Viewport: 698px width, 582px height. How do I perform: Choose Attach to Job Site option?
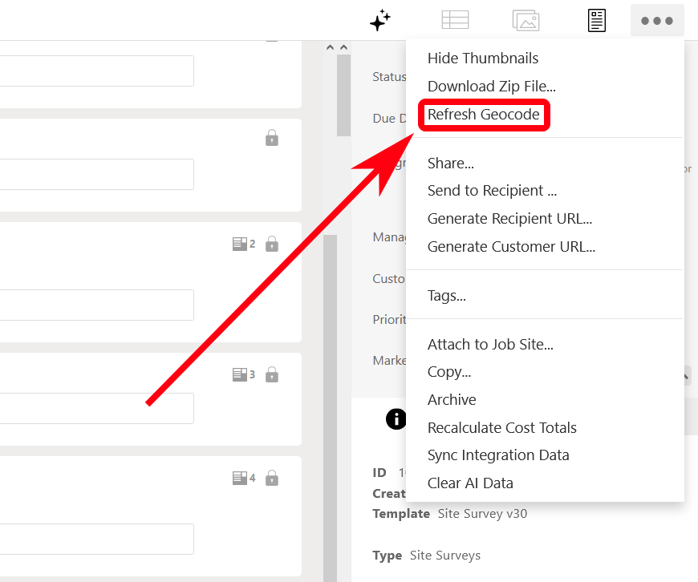click(x=490, y=345)
